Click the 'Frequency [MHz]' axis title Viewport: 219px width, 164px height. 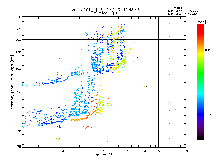pyautogui.click(x=104, y=154)
